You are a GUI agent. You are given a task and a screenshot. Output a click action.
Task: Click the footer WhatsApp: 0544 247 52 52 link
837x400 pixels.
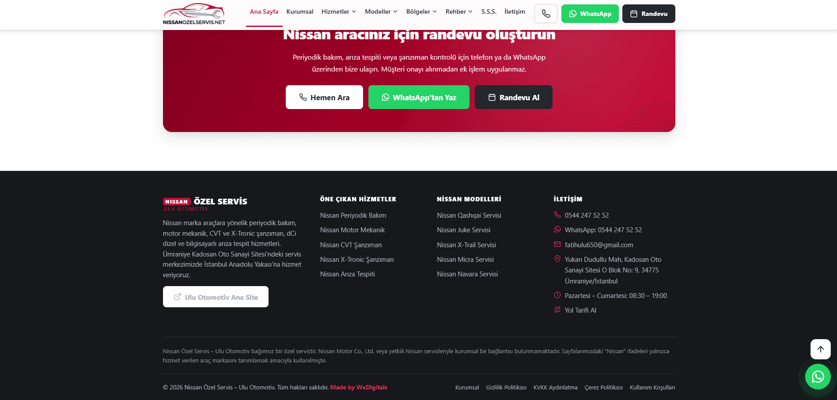coord(603,230)
